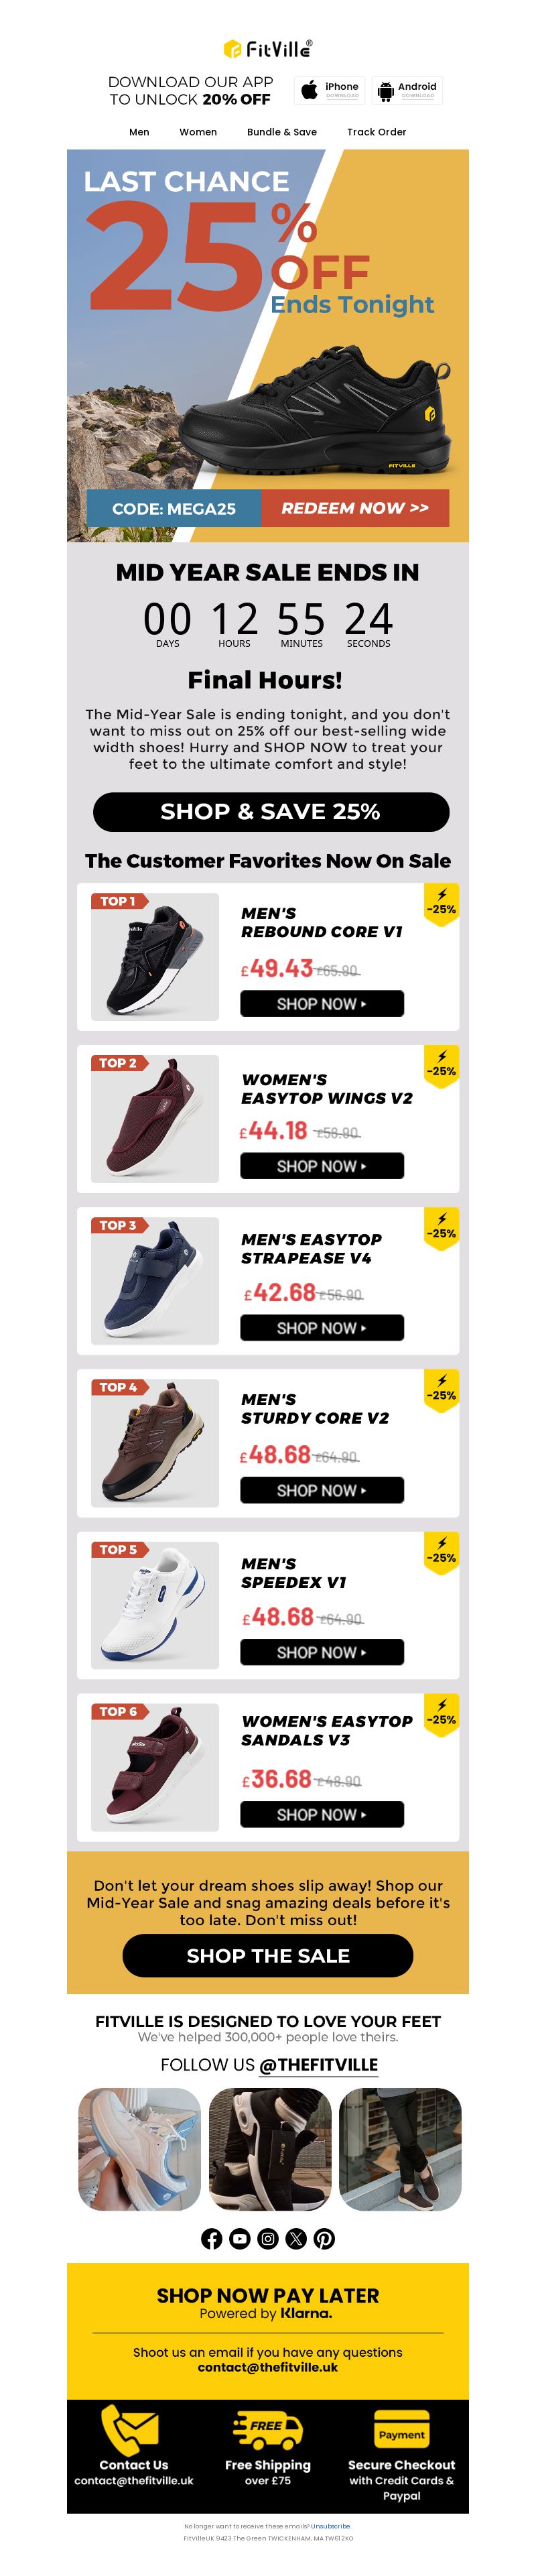
Task: Open the Instagram social icon
Action: tap(268, 2238)
